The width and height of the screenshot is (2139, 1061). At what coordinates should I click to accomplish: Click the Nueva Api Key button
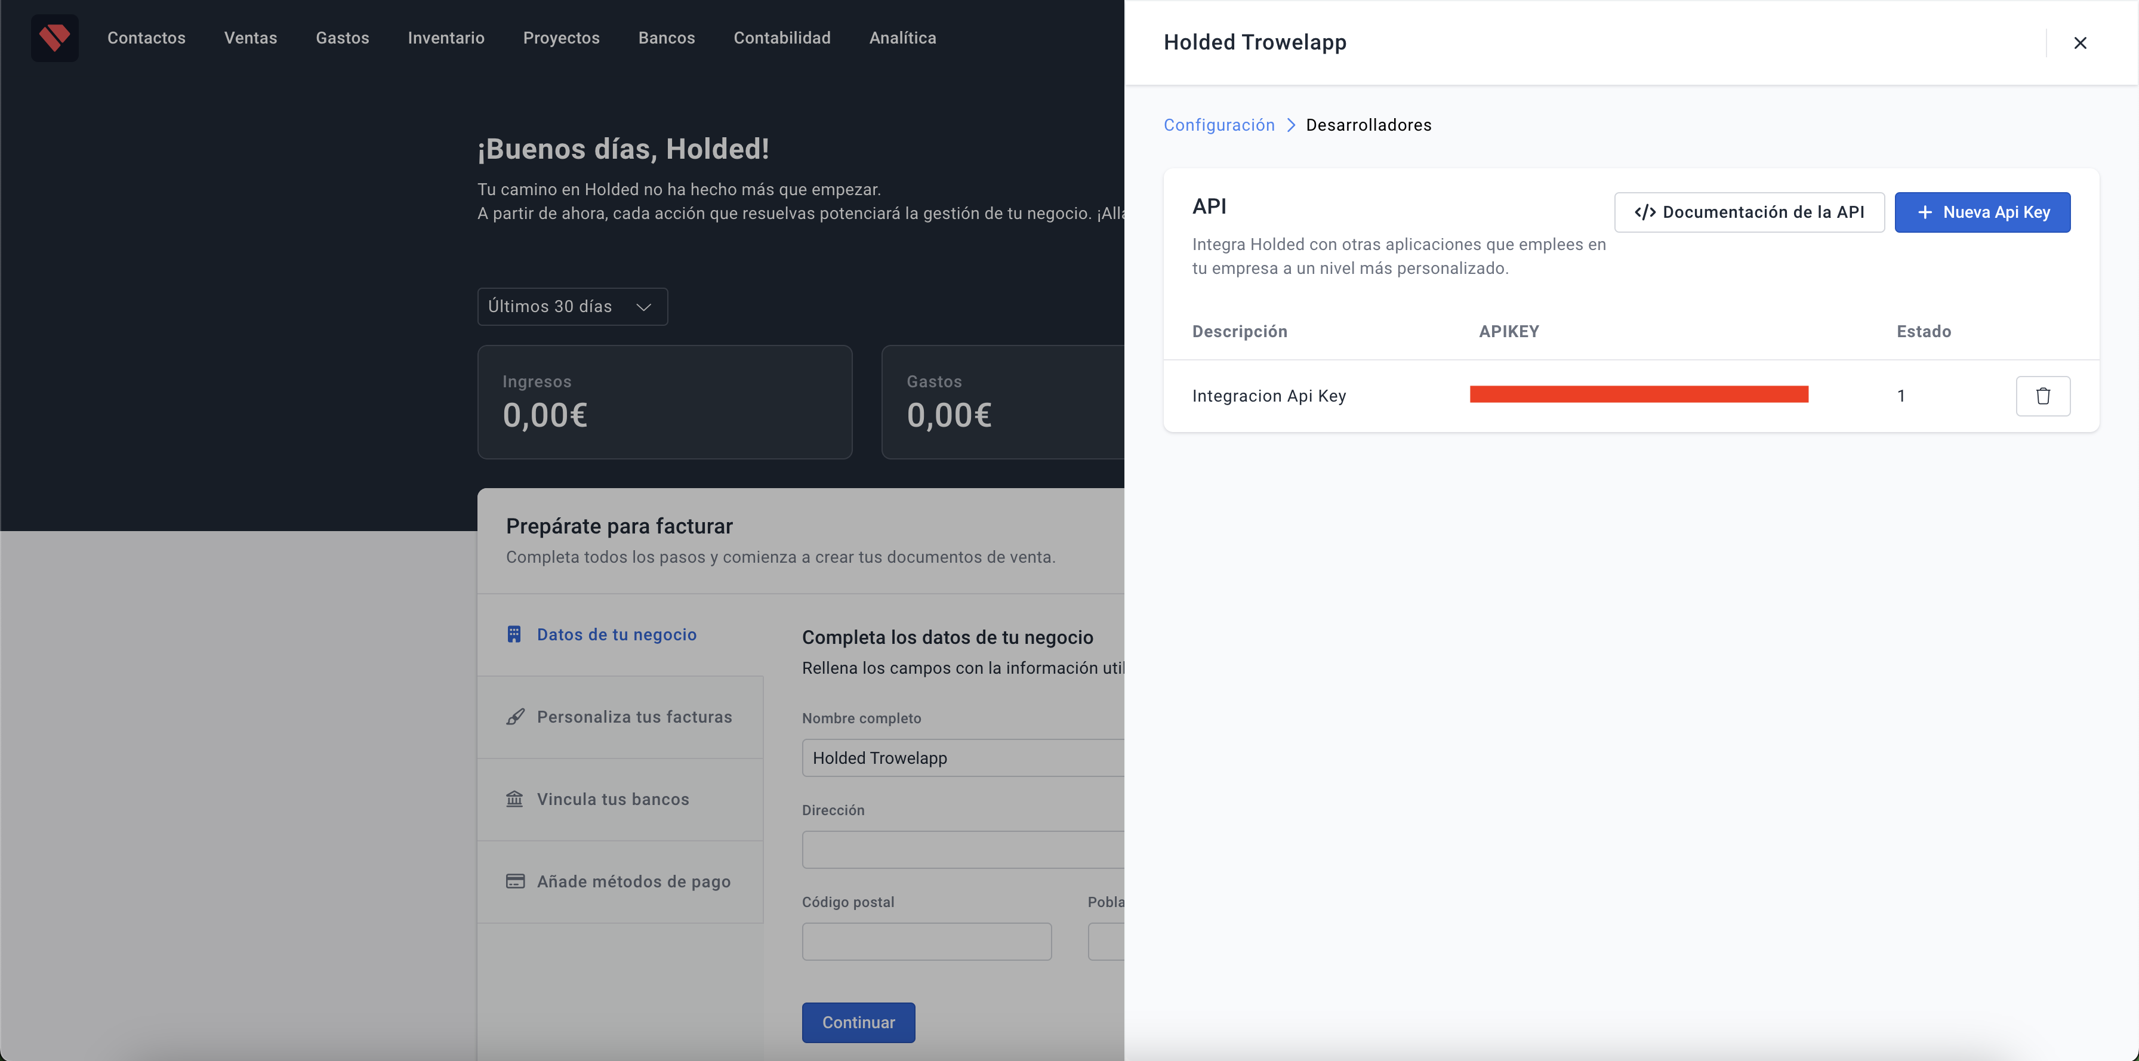point(1981,212)
